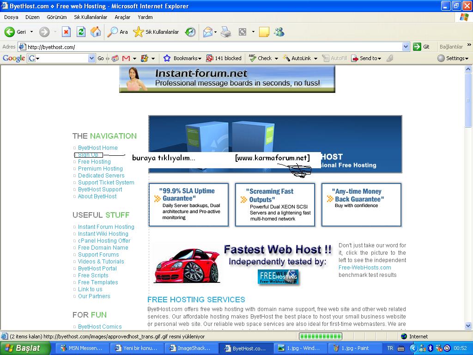Expand the address bar dropdown
473x355 pixels.
pyautogui.click(x=406, y=47)
